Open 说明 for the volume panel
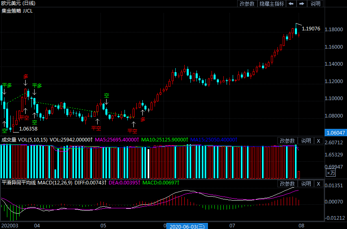 click(306, 141)
